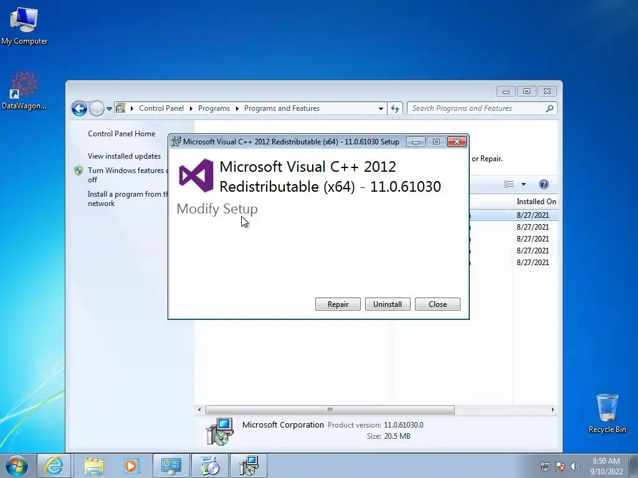Click the left scroll arrow of the programs list
This screenshot has width=638, height=478.
(x=199, y=410)
